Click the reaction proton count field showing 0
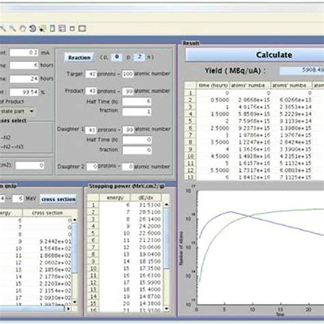324x324 pixels. click(116, 57)
